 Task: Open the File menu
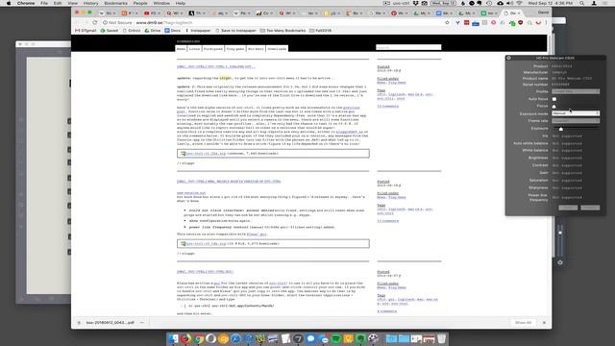point(44,3)
